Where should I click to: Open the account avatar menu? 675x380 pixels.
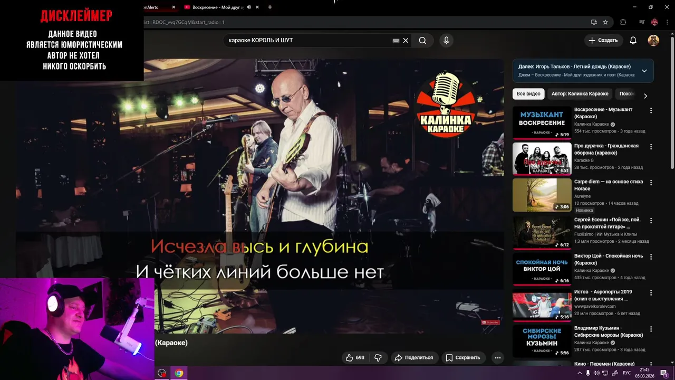(653, 41)
